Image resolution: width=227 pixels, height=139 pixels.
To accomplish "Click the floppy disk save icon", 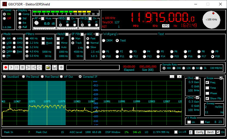I will click(x=55, y=67).
